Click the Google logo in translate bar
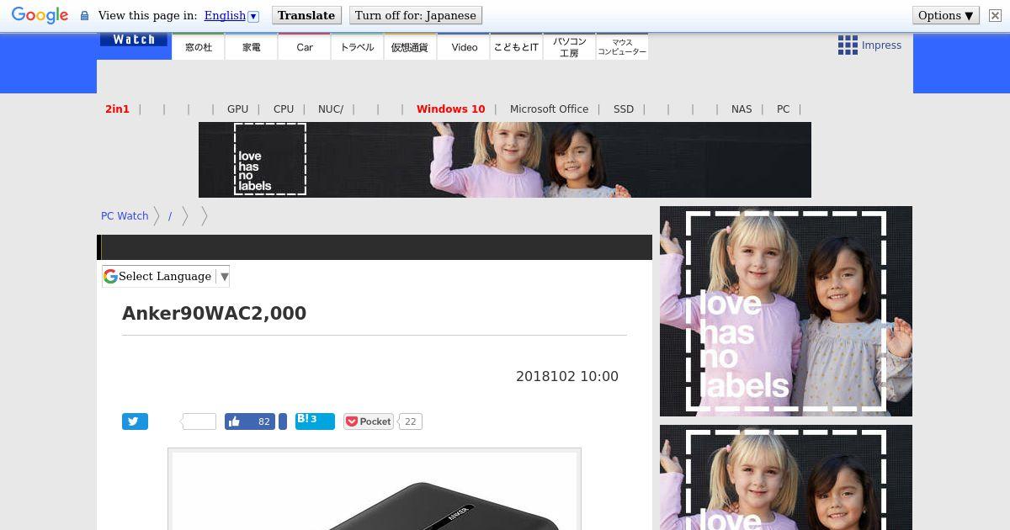 40,15
